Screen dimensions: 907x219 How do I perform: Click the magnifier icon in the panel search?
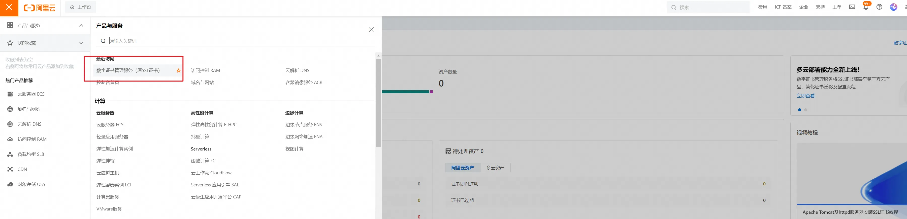103,41
